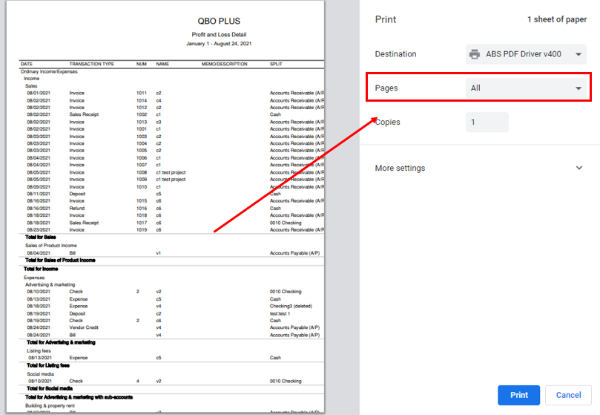This screenshot has height=415, width=600.
Task: Click the DATE column header
Action: point(27,64)
